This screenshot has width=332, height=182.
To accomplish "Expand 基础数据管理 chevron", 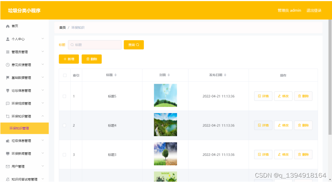I will pos(42,77).
